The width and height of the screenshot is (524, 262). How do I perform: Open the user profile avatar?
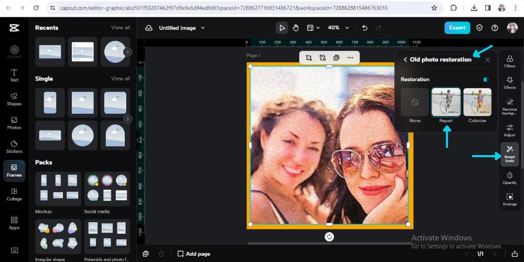[512, 28]
